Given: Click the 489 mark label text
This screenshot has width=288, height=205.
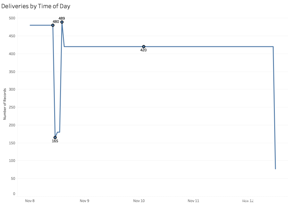Looking at the screenshot, I should 62,18.
